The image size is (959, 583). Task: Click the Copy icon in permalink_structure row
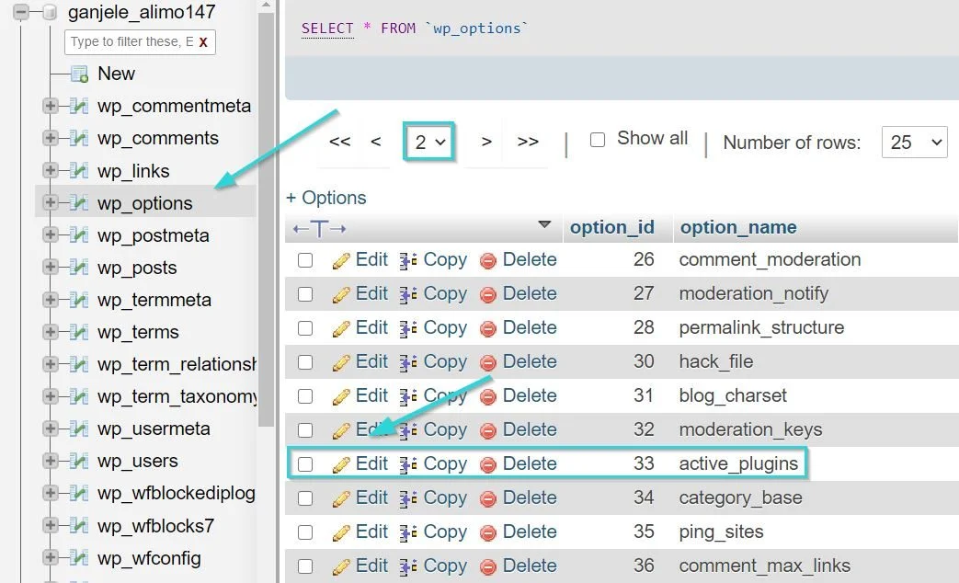point(409,328)
